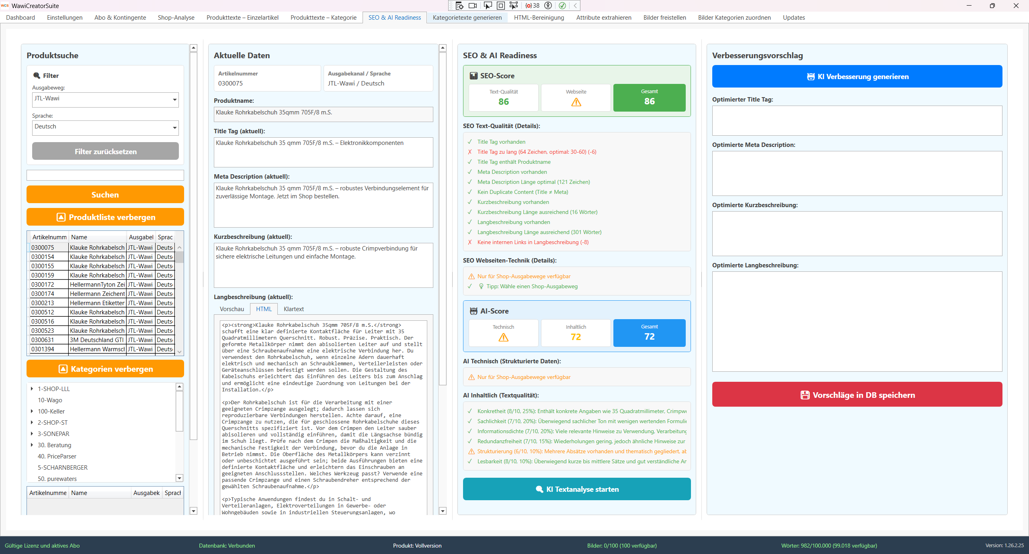Click 'Title Tag zu lang' warning line

[x=537, y=152]
